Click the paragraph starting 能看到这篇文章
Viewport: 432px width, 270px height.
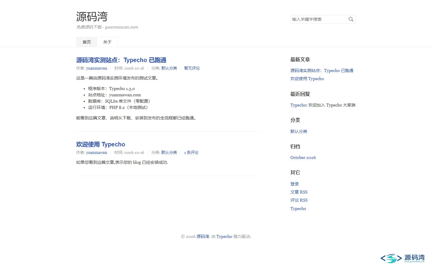tap(137, 118)
